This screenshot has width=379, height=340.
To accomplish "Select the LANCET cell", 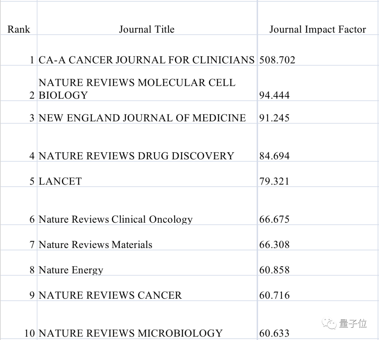I will 147,174.
